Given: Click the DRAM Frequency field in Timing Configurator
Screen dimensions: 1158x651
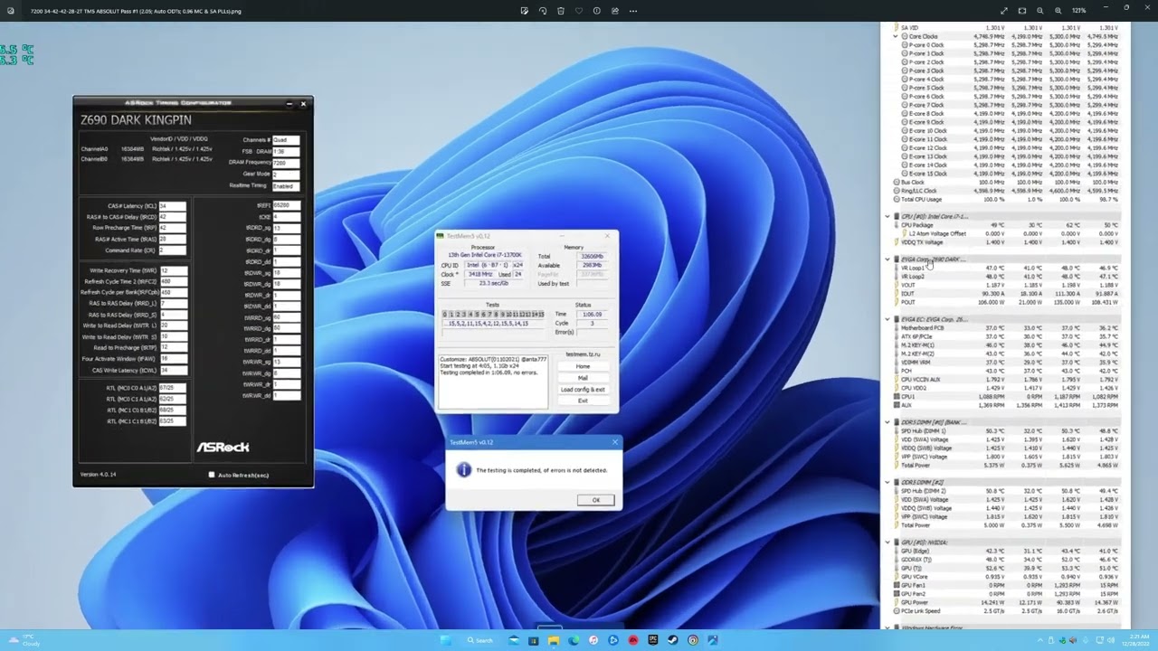Looking at the screenshot, I should pos(286,163).
